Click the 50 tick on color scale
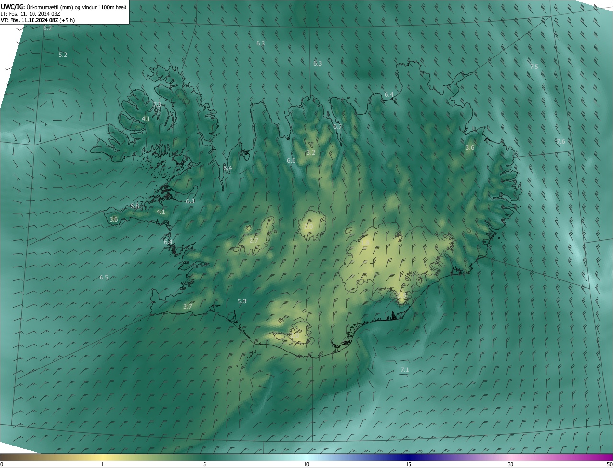 point(609,465)
